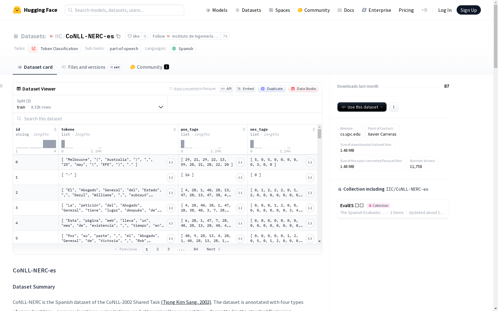Open Docs in top navigation

pos(346,10)
